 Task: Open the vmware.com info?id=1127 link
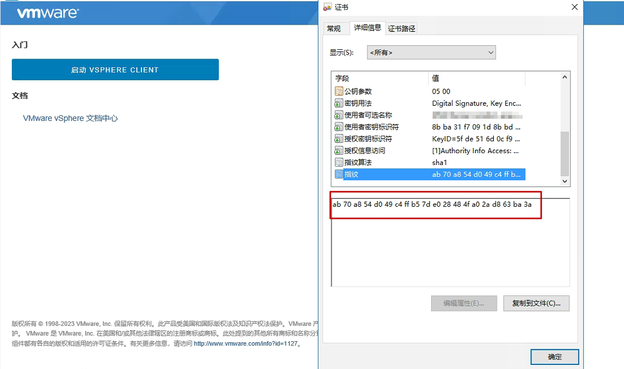click(x=246, y=344)
